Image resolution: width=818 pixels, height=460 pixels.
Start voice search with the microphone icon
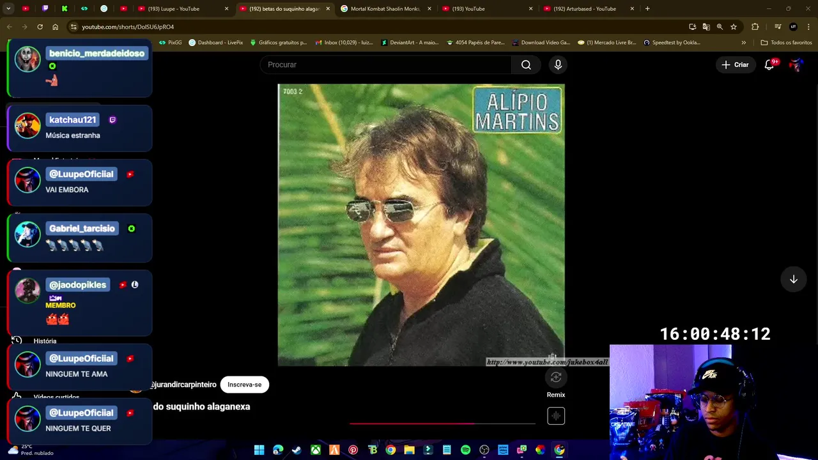click(x=558, y=65)
